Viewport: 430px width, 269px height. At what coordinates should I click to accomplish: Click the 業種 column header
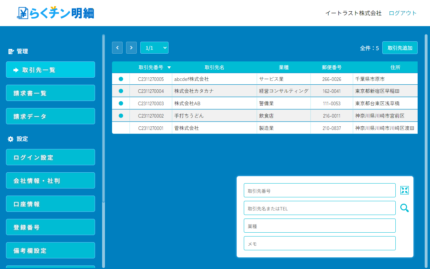click(284, 67)
